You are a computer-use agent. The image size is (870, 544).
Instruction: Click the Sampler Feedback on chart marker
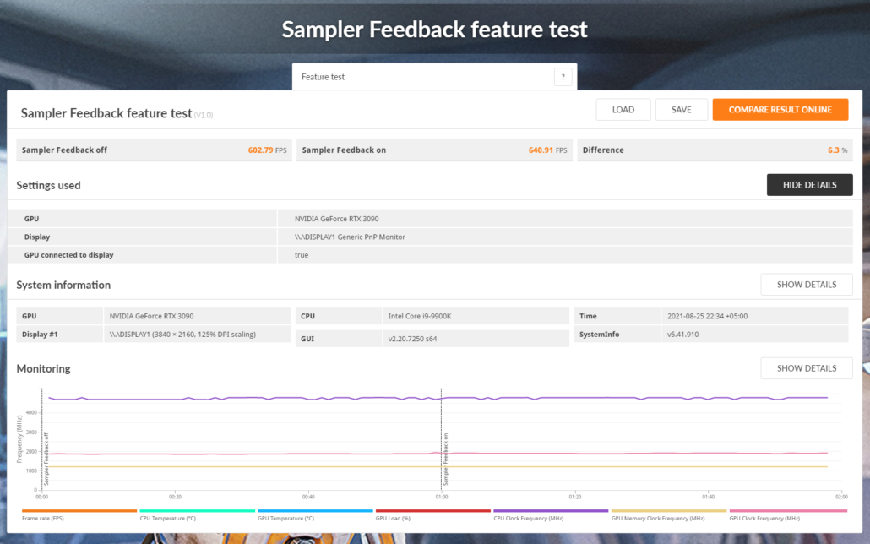point(445,459)
